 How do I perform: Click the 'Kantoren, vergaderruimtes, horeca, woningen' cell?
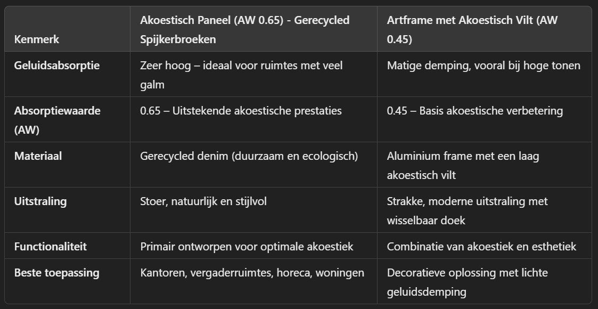tap(252, 273)
